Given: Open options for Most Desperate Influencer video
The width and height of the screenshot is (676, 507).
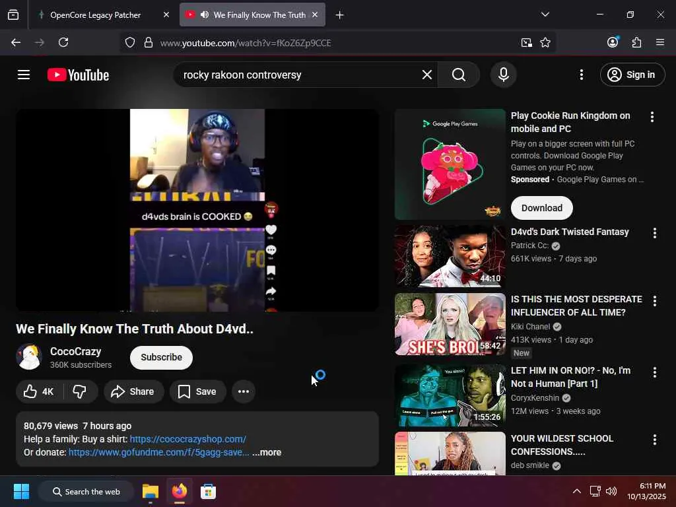Looking at the screenshot, I should pos(654,301).
